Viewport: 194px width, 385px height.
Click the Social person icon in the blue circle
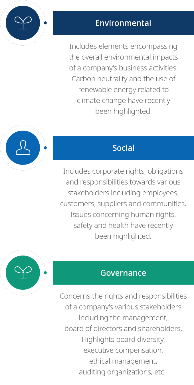[x=23, y=148]
